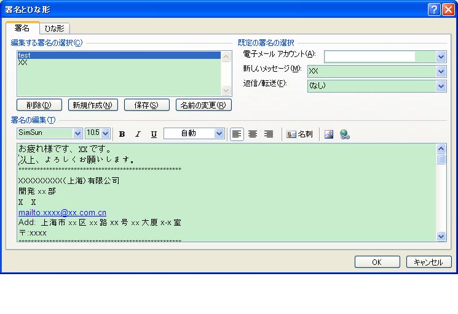Viewport: 458px width, 314px height.
Task: Switch to the 署名 tab
Action: coord(22,28)
